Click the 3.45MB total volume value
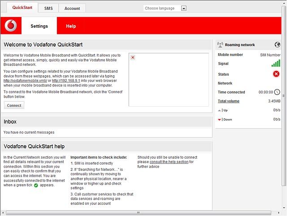Viewport: 287px width, 216px height. [274, 101]
